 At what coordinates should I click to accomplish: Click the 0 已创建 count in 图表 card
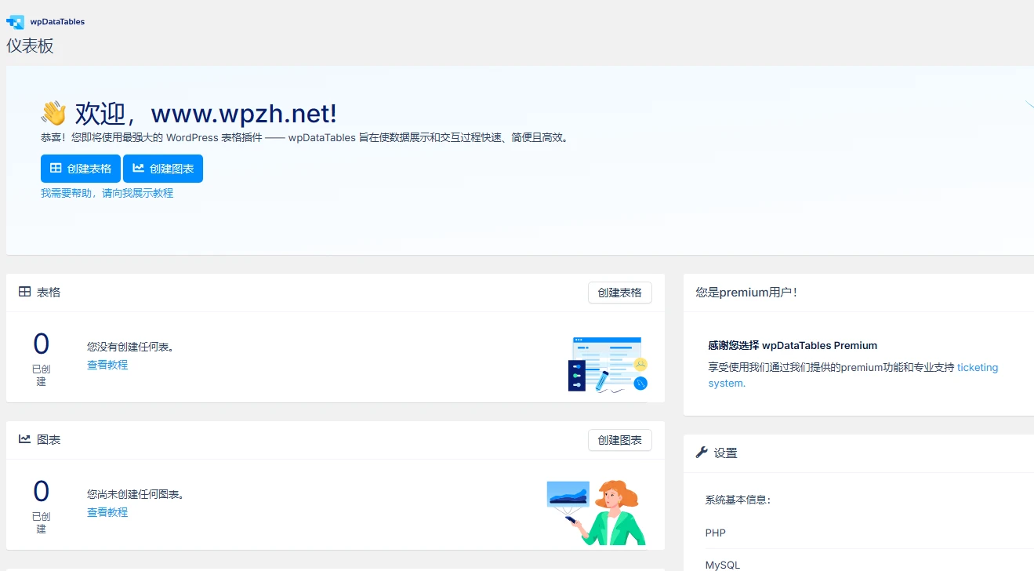coord(41,506)
